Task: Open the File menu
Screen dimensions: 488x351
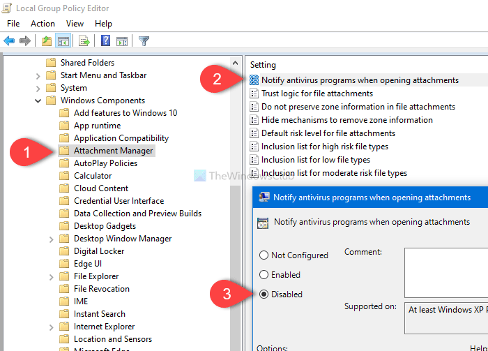Action: coord(13,24)
